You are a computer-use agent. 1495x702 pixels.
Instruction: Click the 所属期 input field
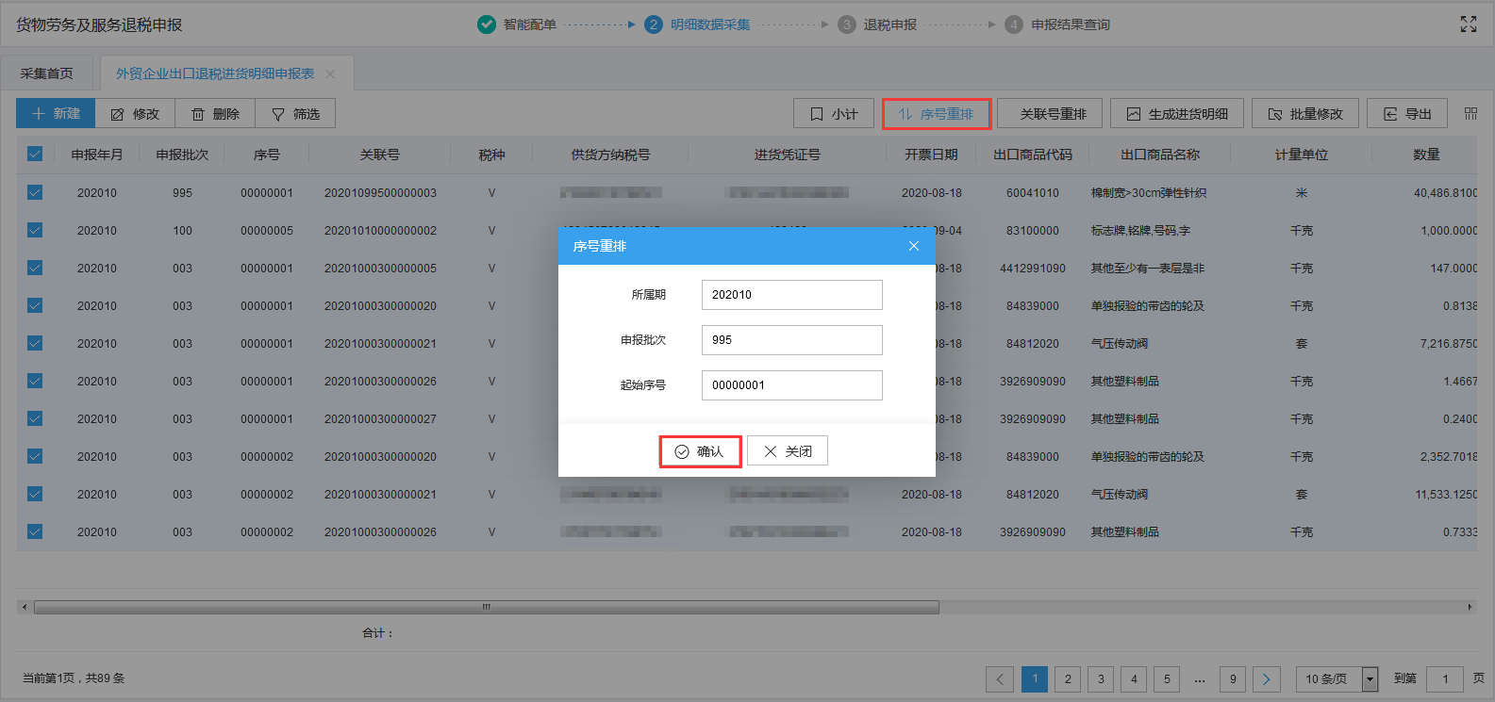click(792, 295)
